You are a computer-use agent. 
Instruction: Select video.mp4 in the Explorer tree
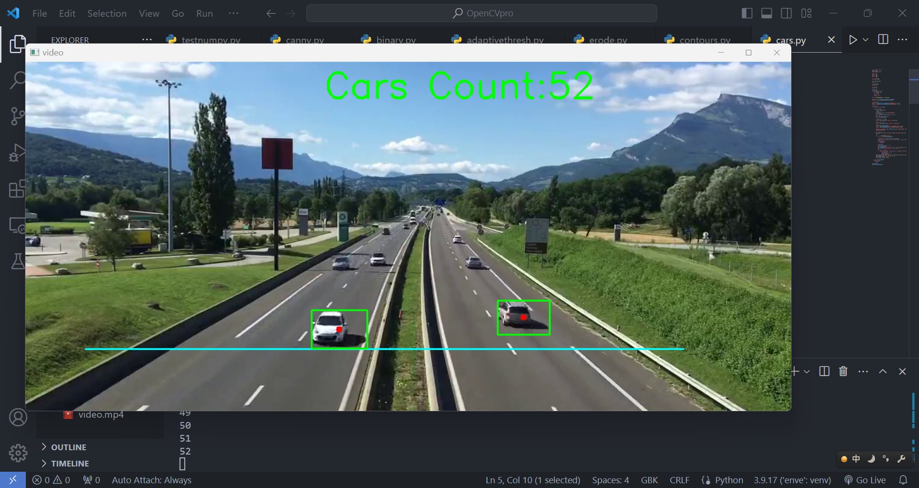101,414
